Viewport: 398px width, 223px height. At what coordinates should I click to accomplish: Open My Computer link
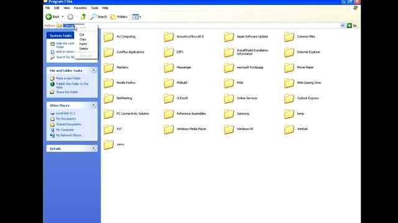(x=62, y=129)
